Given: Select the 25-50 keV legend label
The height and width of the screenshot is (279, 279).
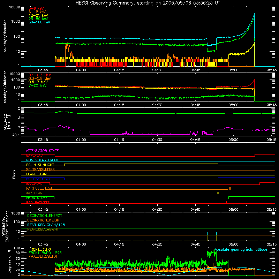Looking at the screenshot, I should [x=38, y=19].
